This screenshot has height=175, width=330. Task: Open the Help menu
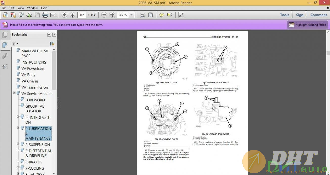44,8
